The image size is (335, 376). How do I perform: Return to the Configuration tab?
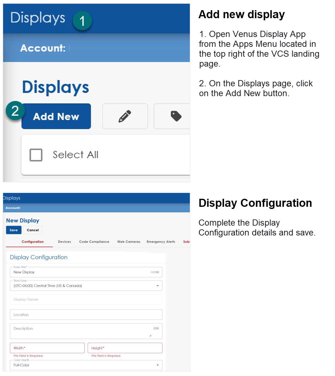pos(33,242)
